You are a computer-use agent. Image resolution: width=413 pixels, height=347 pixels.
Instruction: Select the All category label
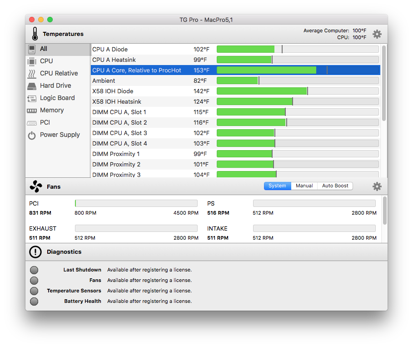tap(44, 49)
